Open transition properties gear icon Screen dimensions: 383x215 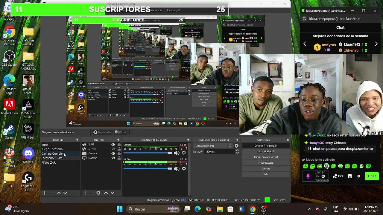tap(236, 146)
